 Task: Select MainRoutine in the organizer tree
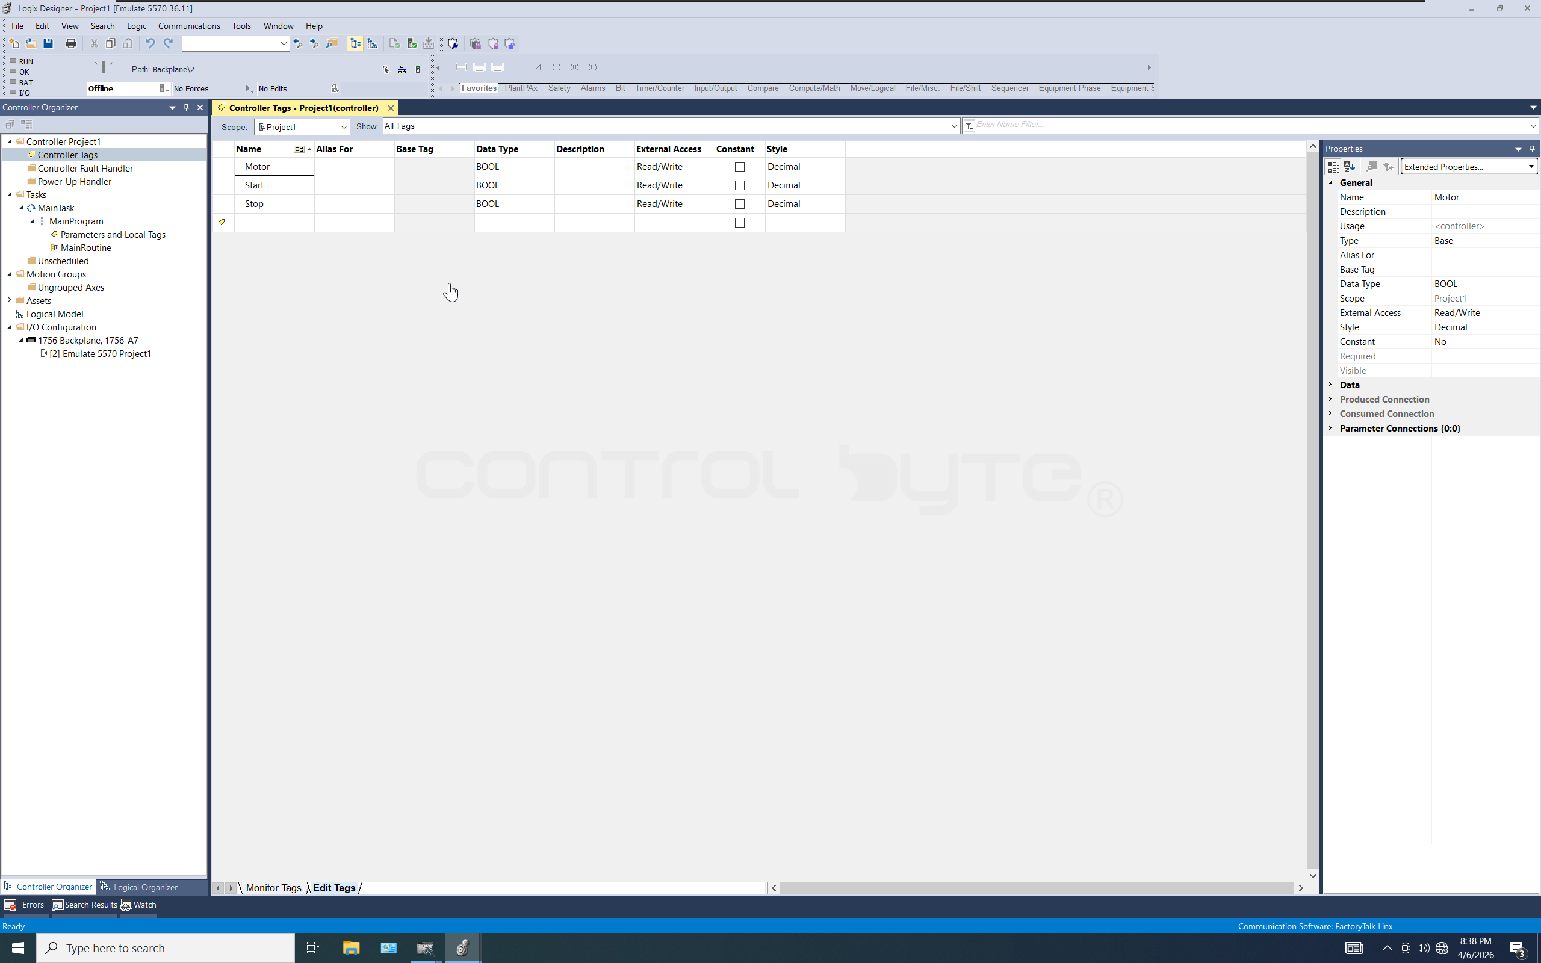pos(86,248)
